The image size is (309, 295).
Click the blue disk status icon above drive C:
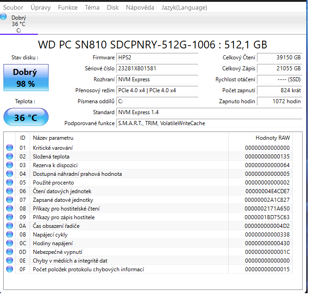click(4, 17)
